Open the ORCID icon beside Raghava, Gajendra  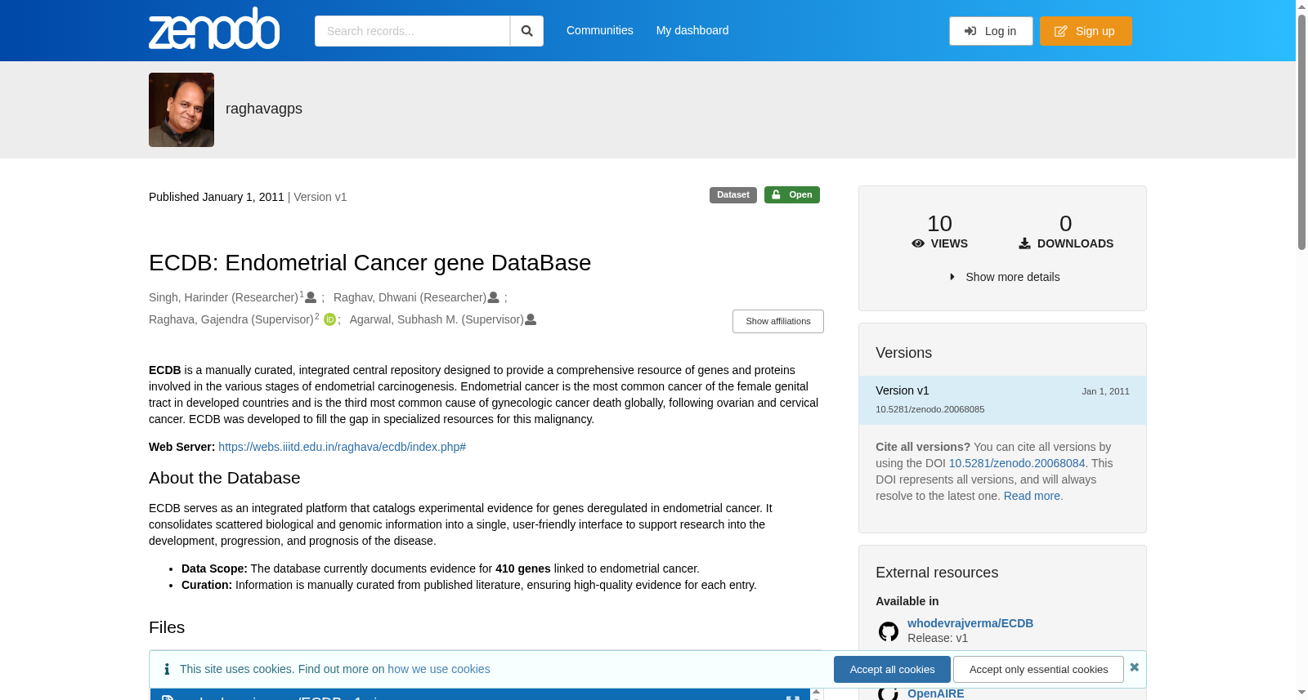click(329, 319)
